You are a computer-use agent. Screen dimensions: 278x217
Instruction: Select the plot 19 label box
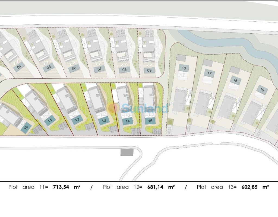(262, 90)
